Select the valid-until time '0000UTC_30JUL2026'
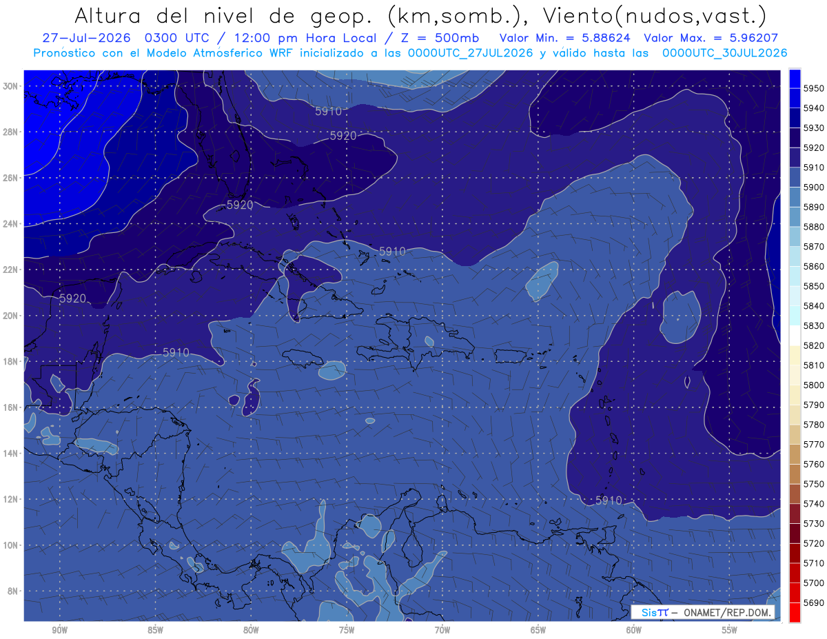Screen dimensions: 827x639 click(724, 53)
